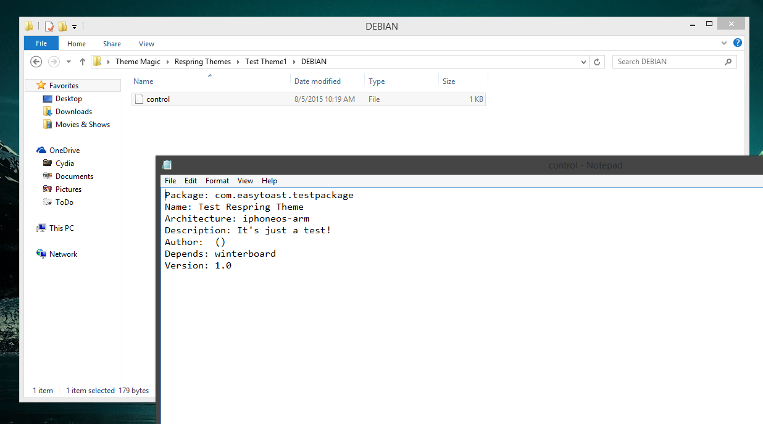Go up one folder level

coord(83,62)
